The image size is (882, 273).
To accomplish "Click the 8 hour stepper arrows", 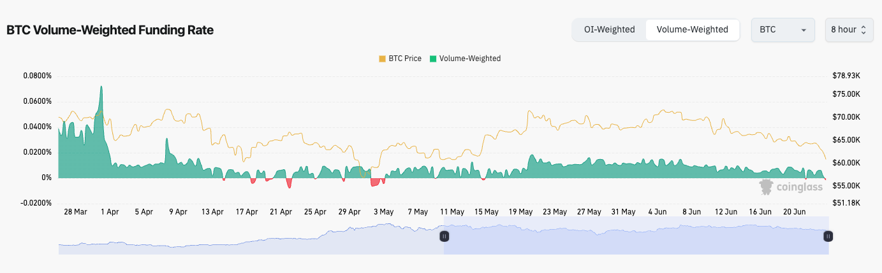I will pyautogui.click(x=863, y=30).
